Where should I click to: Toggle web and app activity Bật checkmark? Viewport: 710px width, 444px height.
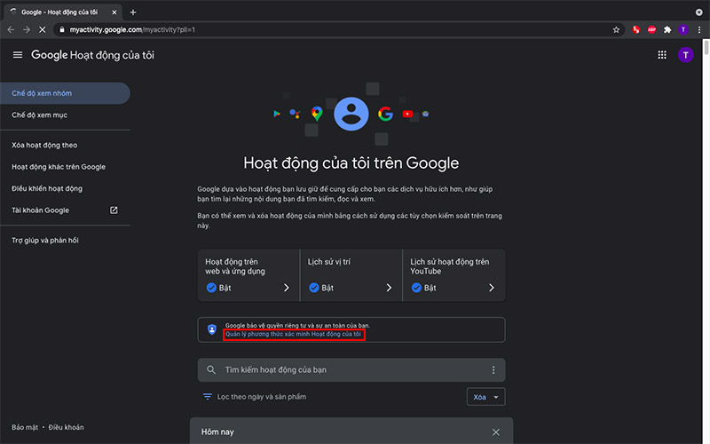point(211,288)
